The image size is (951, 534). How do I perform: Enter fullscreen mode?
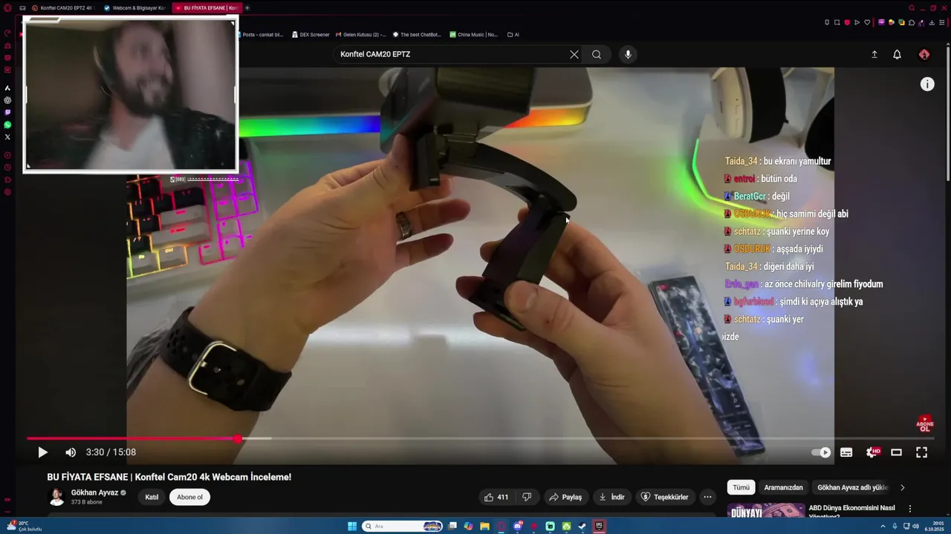[921, 452]
